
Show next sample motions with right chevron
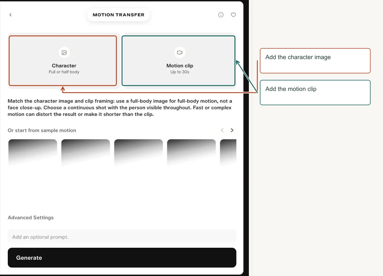(232, 130)
